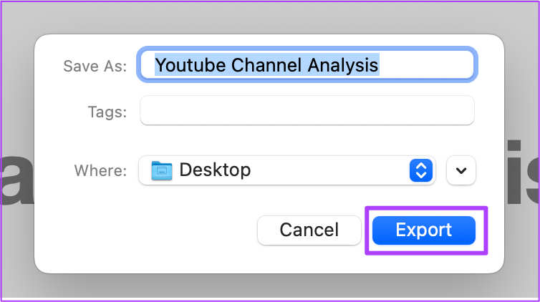Click the word Youtube in filename
The height and width of the screenshot is (302, 540).
[190, 64]
